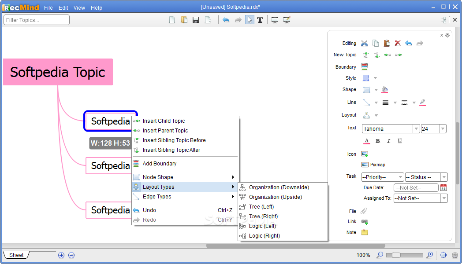
Task: Click the Pixmap image button
Action: pyautogui.click(x=373, y=165)
